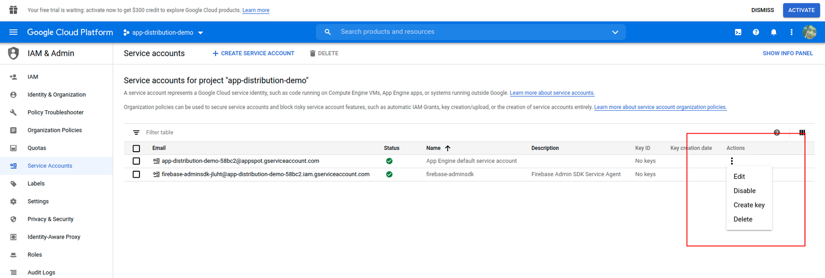Viewport: 825px width, 278px height.
Task: Open Roles in the IAM sidebar
Action: (35, 255)
